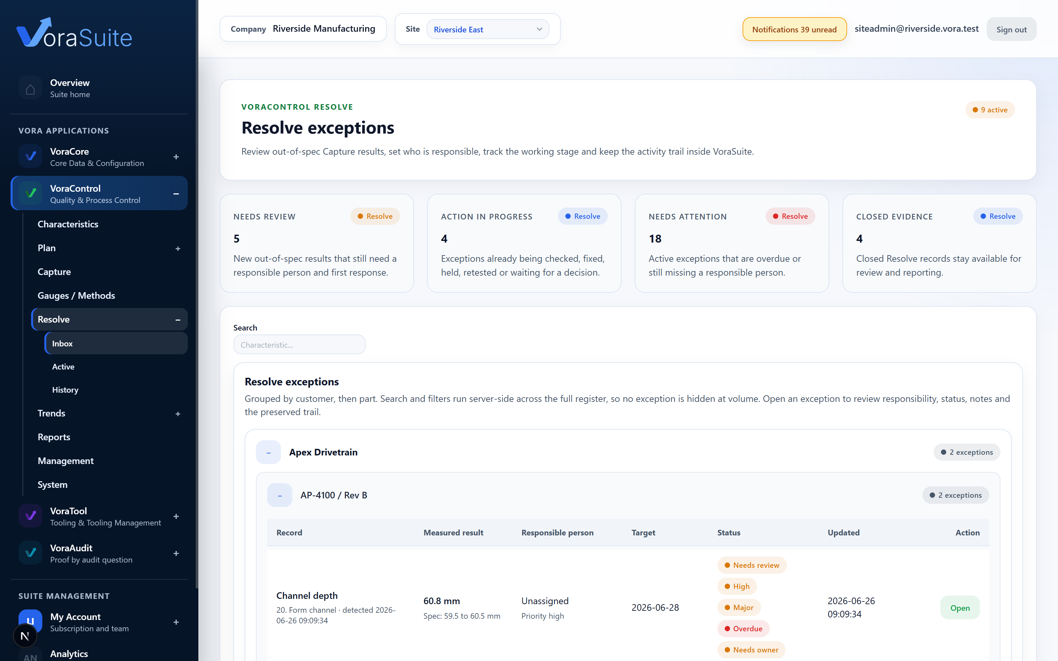Click the Notifications 39 unread button
This screenshot has height=661, width=1058.
point(794,29)
